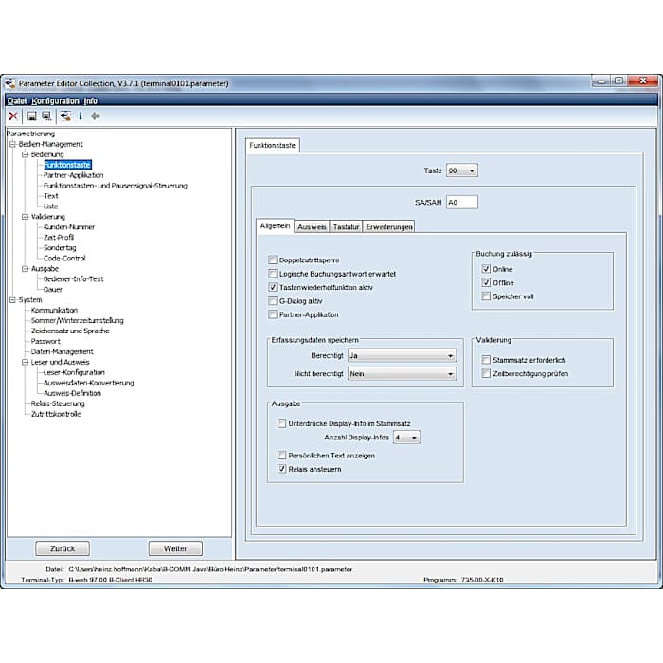Image resolution: width=663 pixels, height=663 pixels.
Task: Select Dauer tree item
Action: click(53, 289)
